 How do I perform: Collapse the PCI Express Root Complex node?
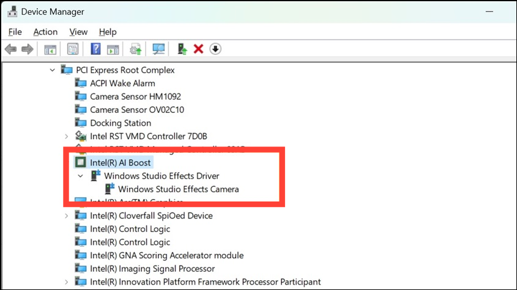tap(53, 70)
